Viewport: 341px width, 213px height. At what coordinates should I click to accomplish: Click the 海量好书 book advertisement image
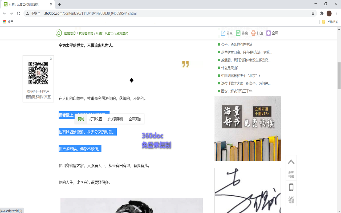tap(248, 128)
